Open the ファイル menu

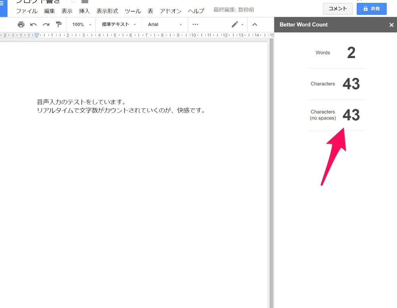coord(27,11)
